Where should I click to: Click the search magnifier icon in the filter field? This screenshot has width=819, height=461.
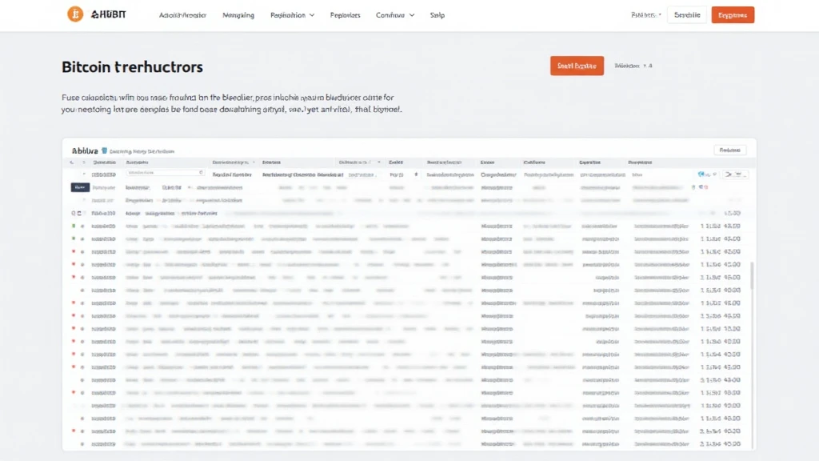pyautogui.click(x=202, y=171)
